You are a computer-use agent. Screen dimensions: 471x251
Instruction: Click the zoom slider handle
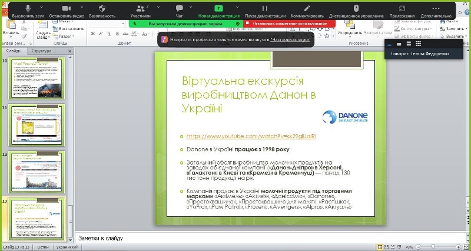(x=433, y=247)
